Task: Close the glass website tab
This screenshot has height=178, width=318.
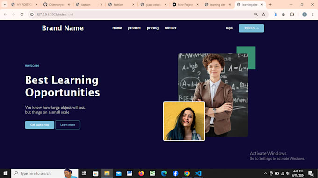Action: pos(166,5)
